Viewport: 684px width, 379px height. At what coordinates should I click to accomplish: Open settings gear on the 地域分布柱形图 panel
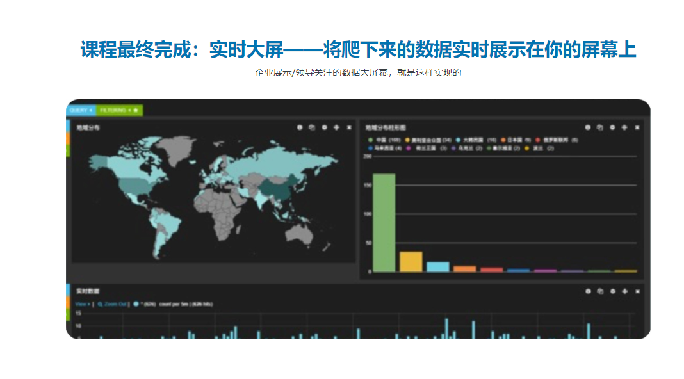point(612,128)
